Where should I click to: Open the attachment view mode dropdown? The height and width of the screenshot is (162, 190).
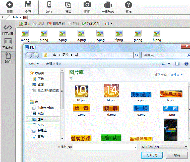pyautogui.click(x=111, y=24)
